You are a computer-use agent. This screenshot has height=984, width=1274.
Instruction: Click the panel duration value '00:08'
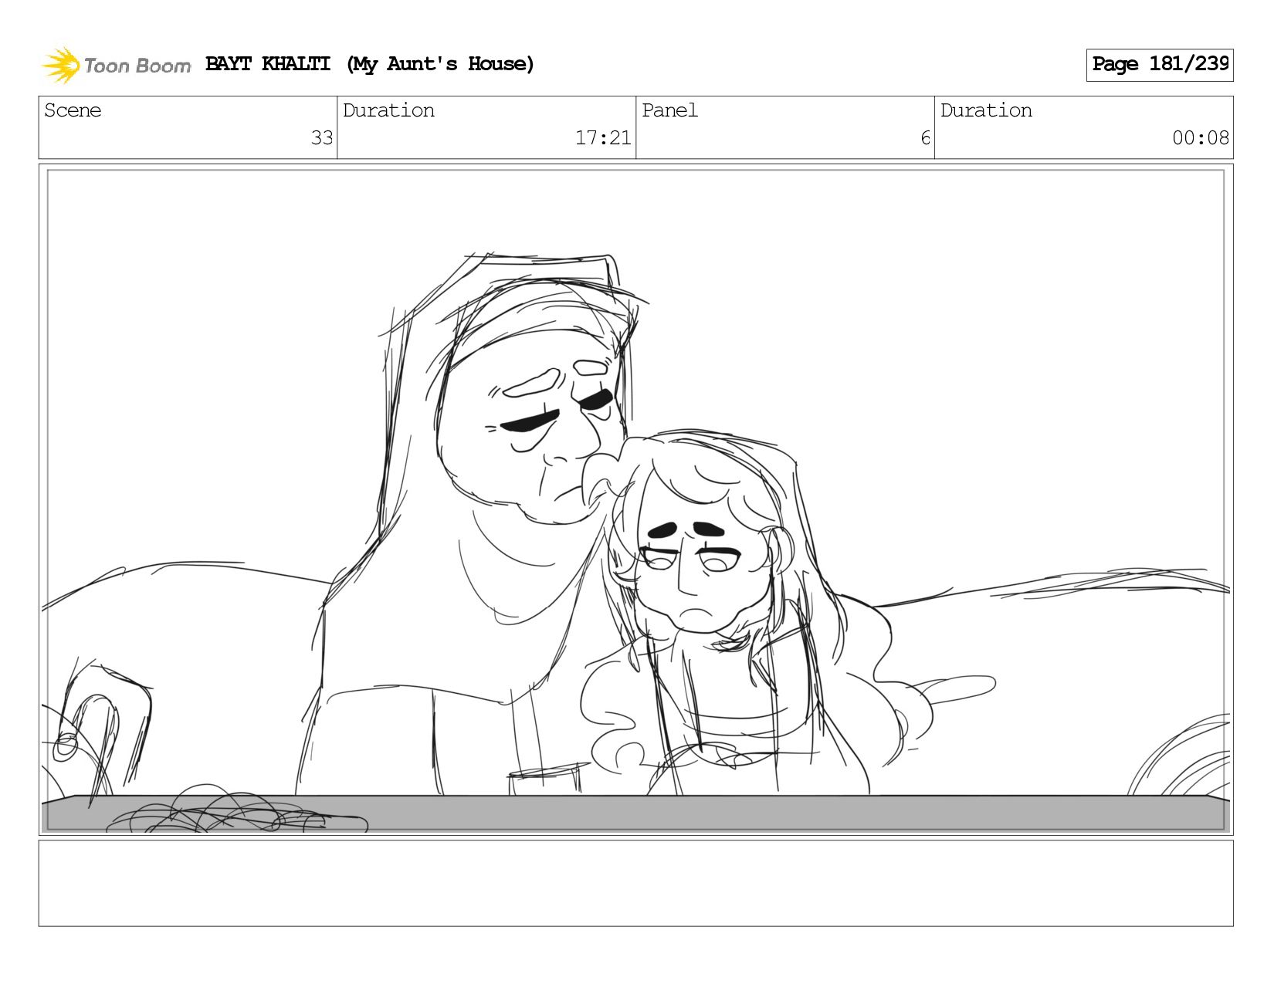(x=1200, y=138)
